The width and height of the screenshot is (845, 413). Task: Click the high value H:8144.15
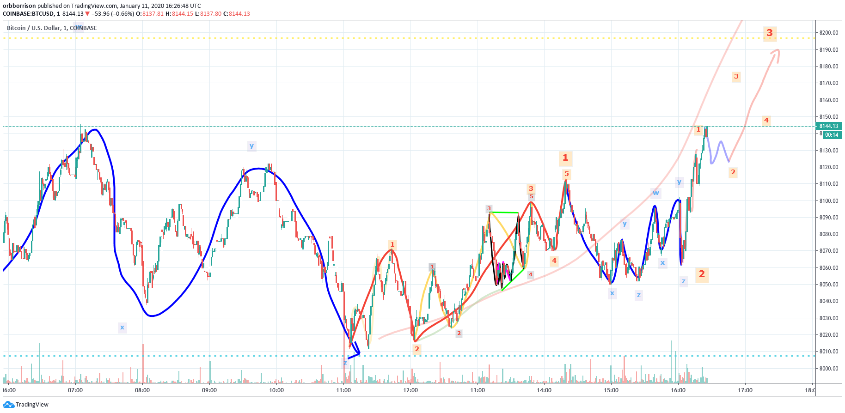179,14
